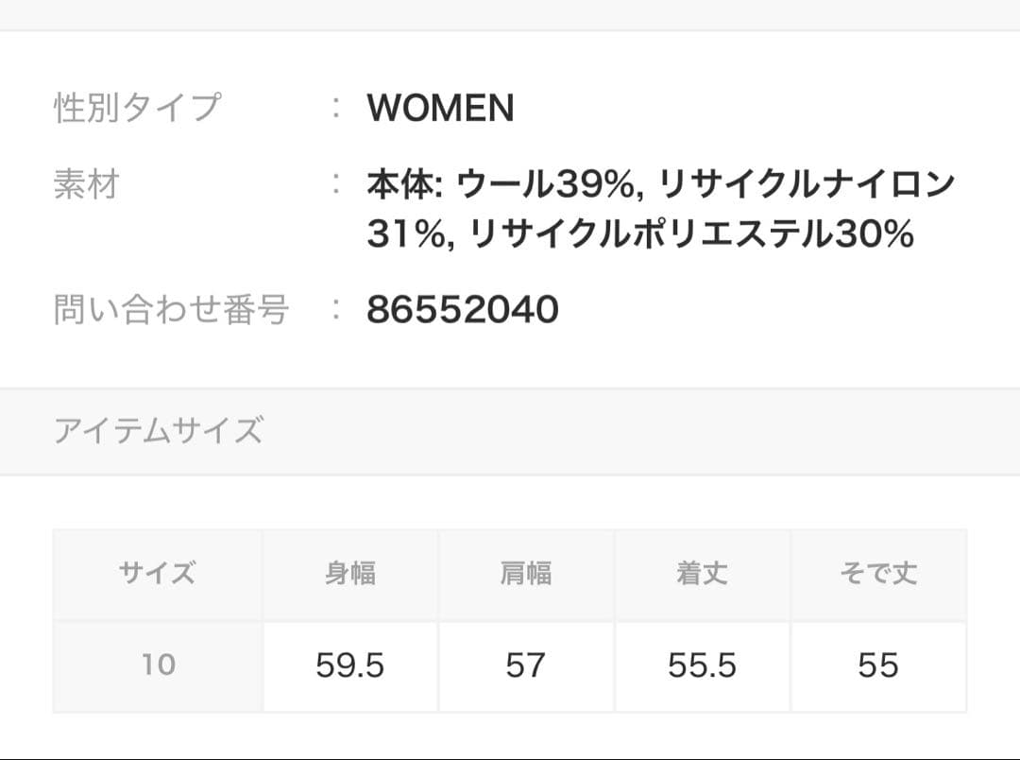
Task: Select the 57 shoulder width value
Action: pos(526,665)
